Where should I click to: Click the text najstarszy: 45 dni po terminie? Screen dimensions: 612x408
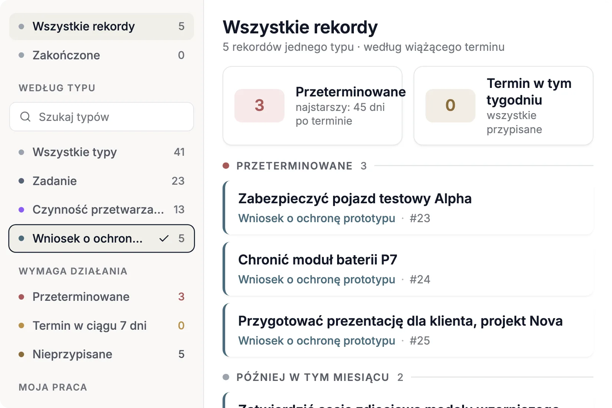coord(340,114)
